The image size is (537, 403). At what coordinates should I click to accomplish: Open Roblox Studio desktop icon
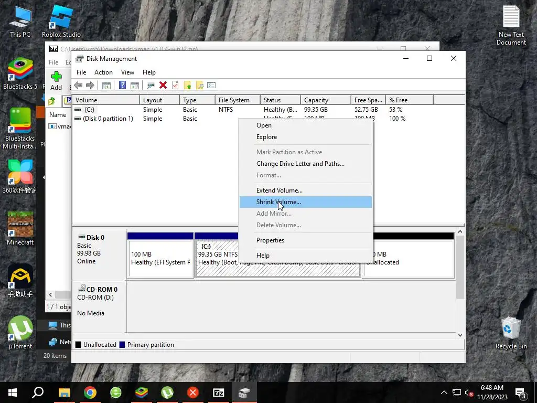[61, 22]
